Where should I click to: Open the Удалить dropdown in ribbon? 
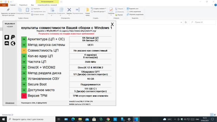click(69, 12)
